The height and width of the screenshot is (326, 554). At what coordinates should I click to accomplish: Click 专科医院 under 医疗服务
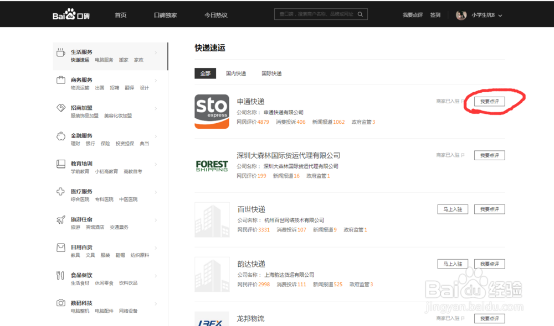[x=104, y=199]
